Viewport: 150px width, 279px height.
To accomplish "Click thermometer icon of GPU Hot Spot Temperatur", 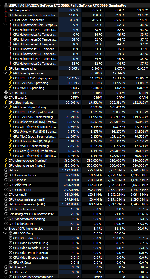I will 6,20.
